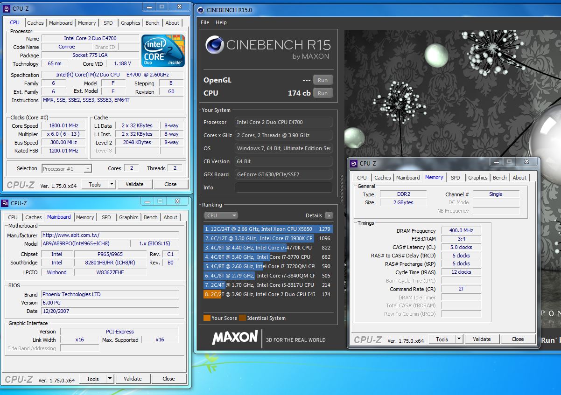Click the Cinebench R15.0 title bar icon
This screenshot has width=561, height=395.
point(200,10)
